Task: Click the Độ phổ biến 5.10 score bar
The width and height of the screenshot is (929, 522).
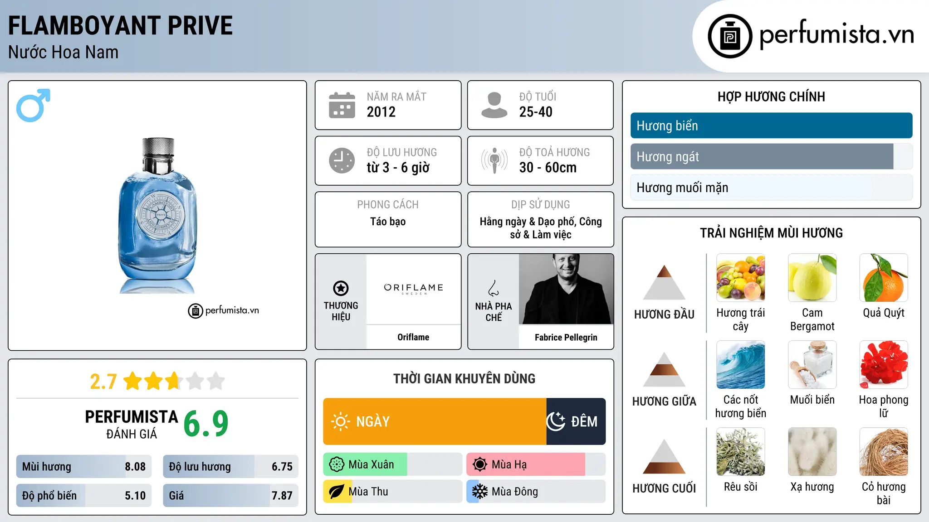Action: (84, 495)
